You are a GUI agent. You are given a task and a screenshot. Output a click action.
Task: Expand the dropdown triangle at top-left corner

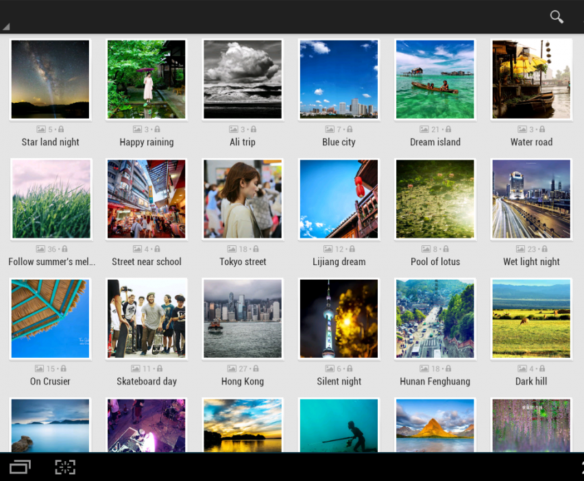point(5,27)
